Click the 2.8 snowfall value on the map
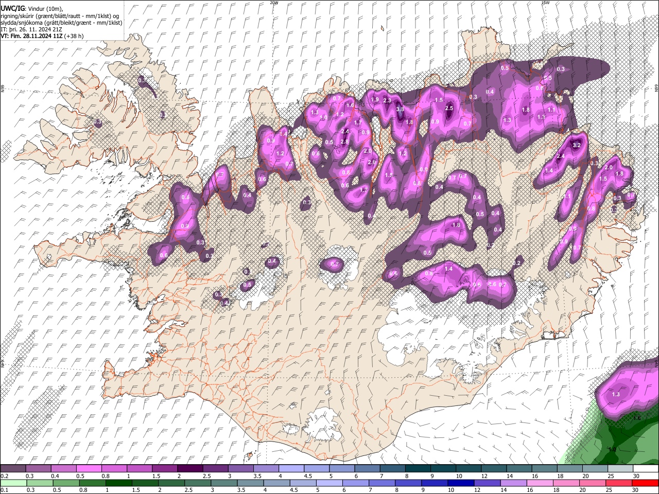Screen dimensions: 659x494 pyautogui.click(x=344, y=142)
